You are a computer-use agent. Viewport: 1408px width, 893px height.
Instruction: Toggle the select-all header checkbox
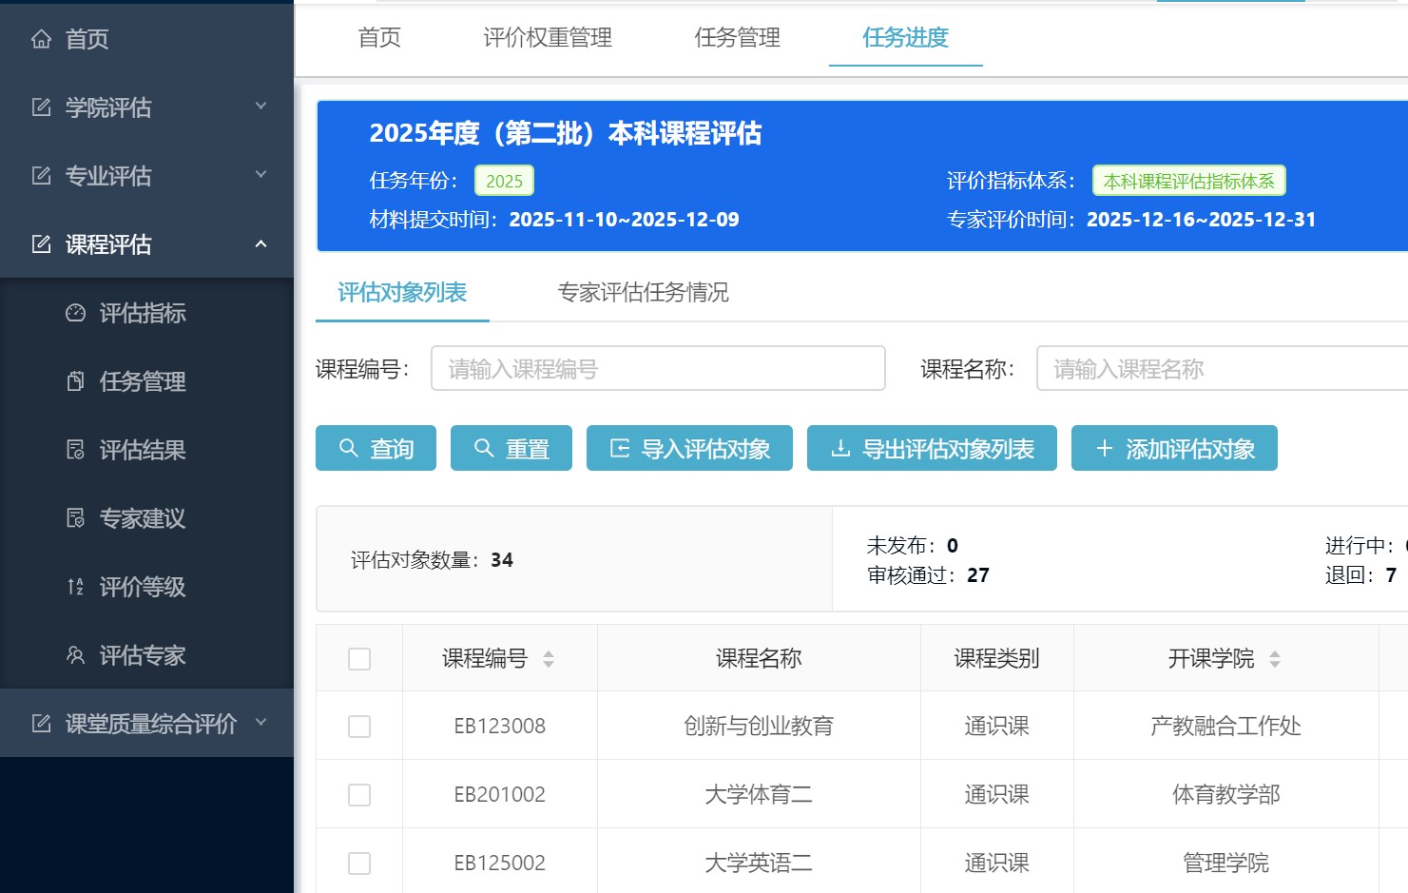coord(359,659)
